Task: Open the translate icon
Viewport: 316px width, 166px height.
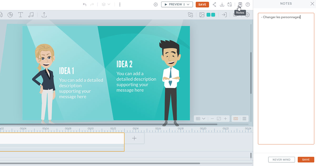Action: point(230,4)
